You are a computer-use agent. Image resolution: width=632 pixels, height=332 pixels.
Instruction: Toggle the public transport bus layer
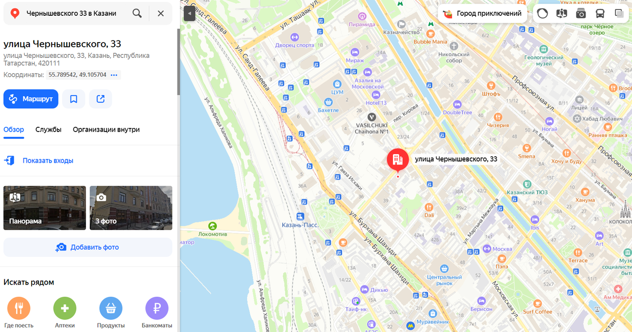click(x=600, y=14)
